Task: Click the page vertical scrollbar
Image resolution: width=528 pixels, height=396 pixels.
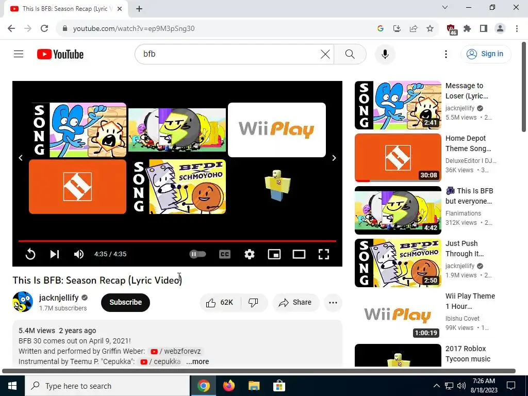Action: (524, 87)
